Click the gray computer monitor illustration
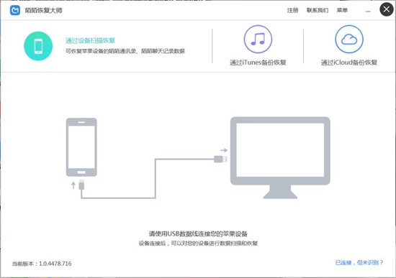This screenshot has height=278, width=396. coord(280,158)
